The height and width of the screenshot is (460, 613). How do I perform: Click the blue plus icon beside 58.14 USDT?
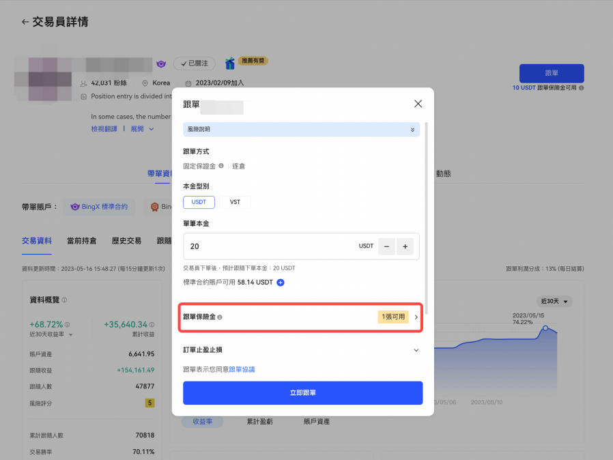[x=281, y=282]
